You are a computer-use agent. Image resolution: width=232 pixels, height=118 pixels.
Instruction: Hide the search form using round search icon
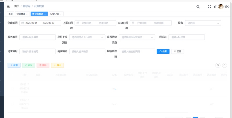coord(218,65)
